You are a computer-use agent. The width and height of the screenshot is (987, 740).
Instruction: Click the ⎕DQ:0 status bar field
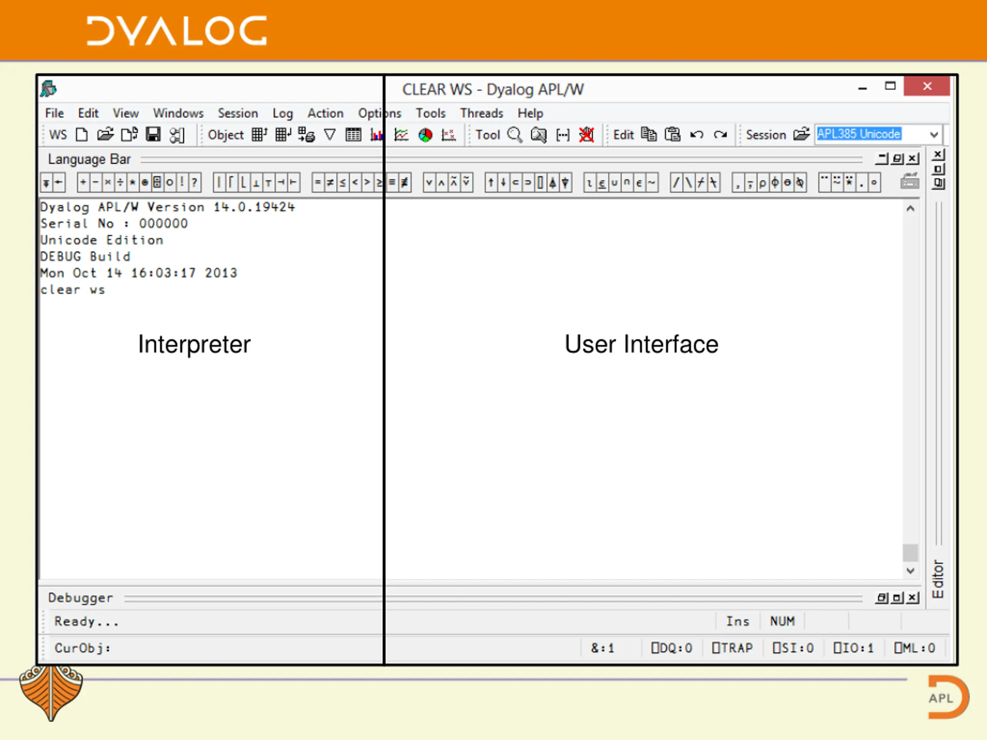pyautogui.click(x=672, y=647)
